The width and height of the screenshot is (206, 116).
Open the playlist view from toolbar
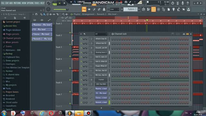click(x=144, y=9)
